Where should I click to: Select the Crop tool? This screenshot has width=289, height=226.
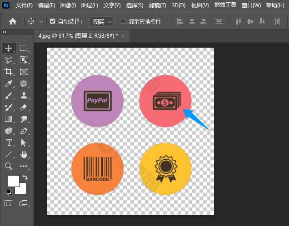tap(9, 72)
